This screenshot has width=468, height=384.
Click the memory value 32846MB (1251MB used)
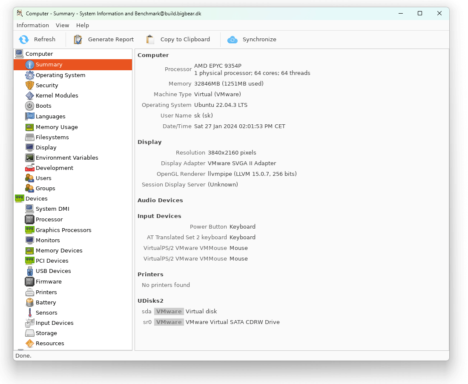pos(229,83)
